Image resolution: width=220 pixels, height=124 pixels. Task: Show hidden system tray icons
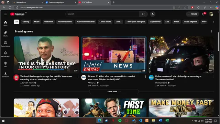point(192,121)
